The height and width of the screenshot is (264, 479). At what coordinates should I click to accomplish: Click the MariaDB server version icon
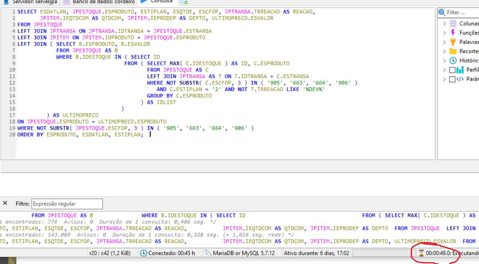[208, 253]
